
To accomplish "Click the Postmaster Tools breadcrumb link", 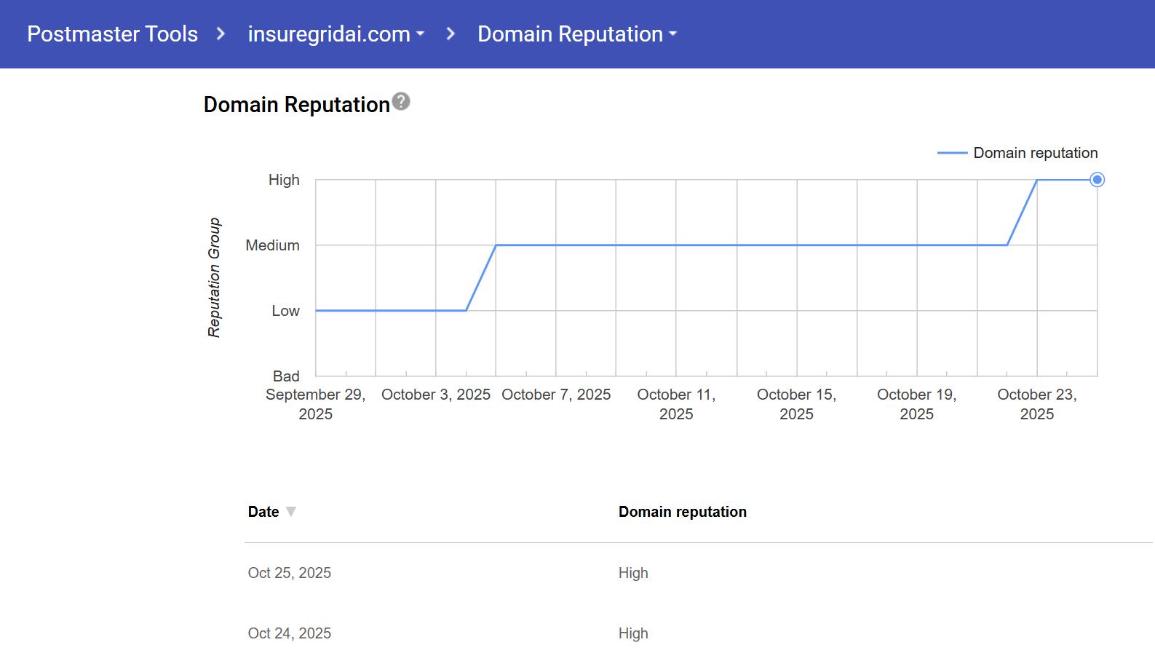I will click(x=112, y=34).
